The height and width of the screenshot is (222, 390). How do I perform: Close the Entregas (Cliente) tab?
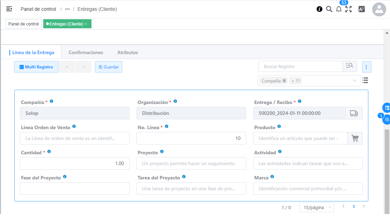[x=86, y=24]
